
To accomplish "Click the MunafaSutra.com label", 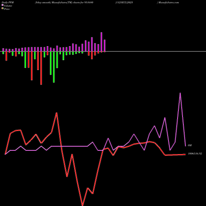I will click(169, 2).
